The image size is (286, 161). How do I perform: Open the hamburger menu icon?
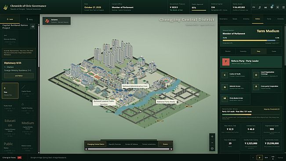click(283, 7)
